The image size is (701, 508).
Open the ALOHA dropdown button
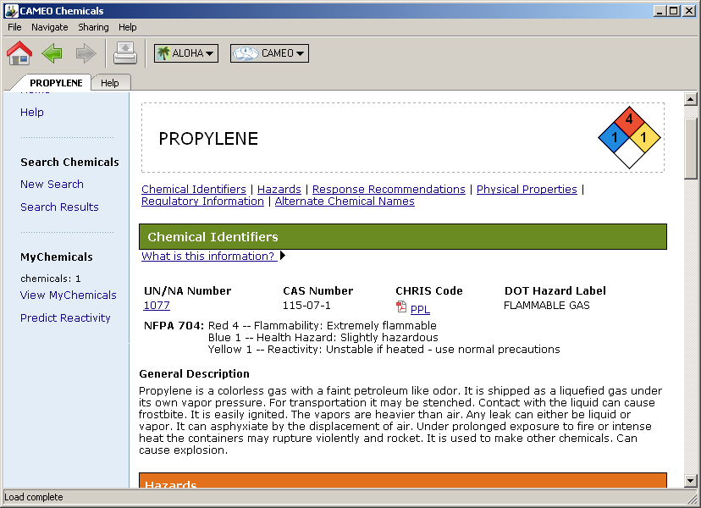186,53
